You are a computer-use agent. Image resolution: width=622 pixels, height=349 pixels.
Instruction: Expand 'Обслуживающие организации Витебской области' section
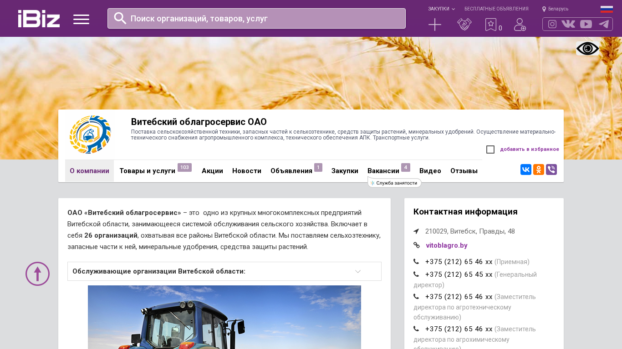pyautogui.click(x=224, y=271)
